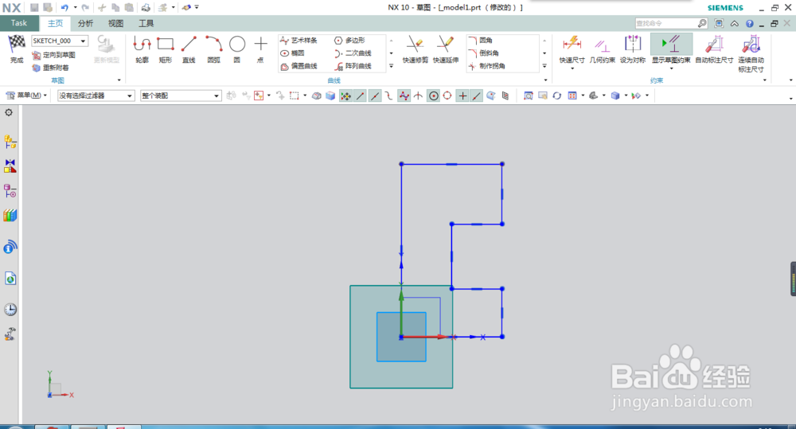This screenshot has width=796, height=429.
Task: Switch to the Home (主页) tab
Action: pos(56,23)
